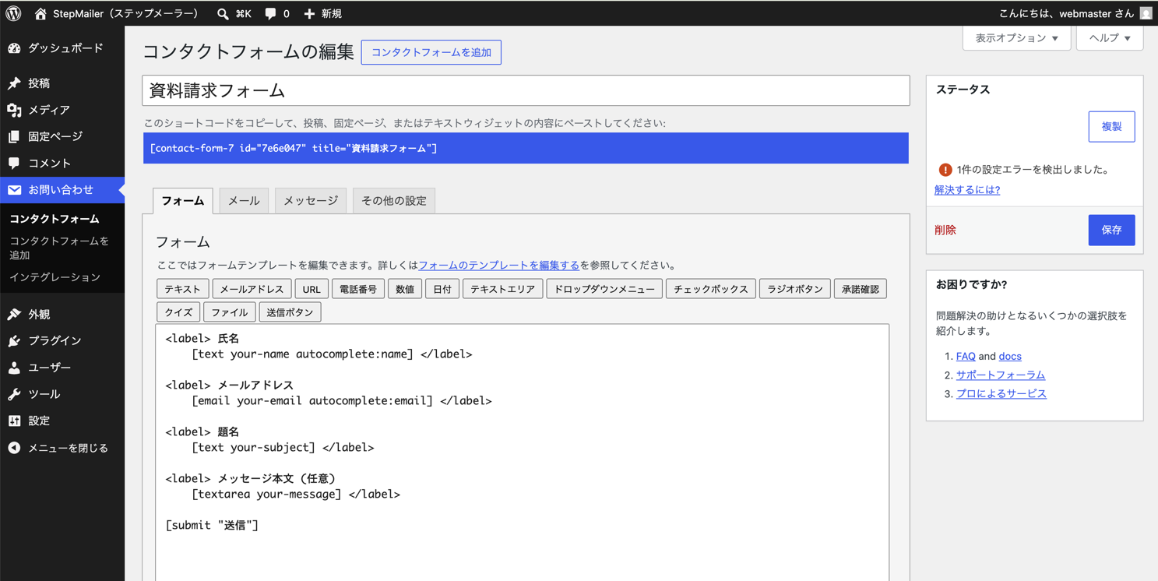This screenshot has width=1158, height=581.
Task: Switch to the フォーム tab
Action: click(x=183, y=201)
